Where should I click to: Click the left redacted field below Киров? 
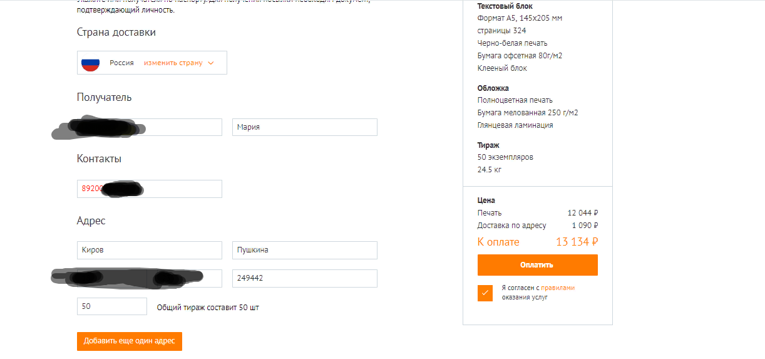[x=111, y=278]
